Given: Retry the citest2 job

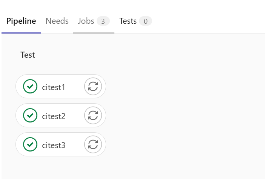Looking at the screenshot, I should [93, 115].
